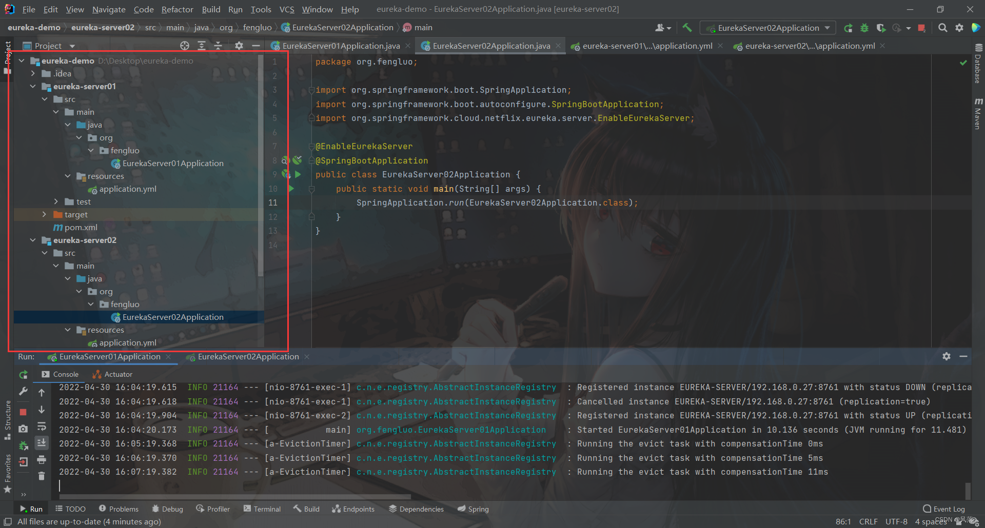Stop the running application in top toolbar
Image resolution: width=985 pixels, height=528 pixels.
[x=921, y=28]
